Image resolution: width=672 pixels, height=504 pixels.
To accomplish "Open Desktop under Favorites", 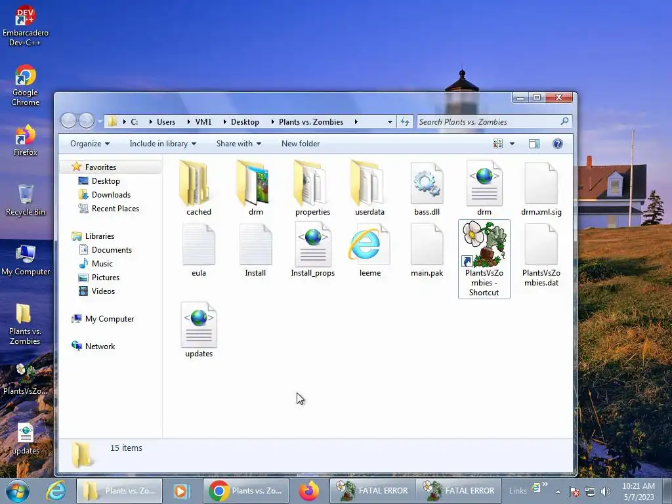I will tap(106, 181).
